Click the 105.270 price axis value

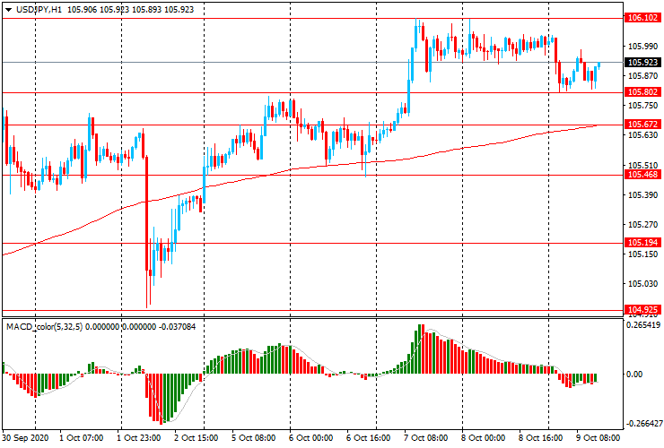tap(642, 225)
